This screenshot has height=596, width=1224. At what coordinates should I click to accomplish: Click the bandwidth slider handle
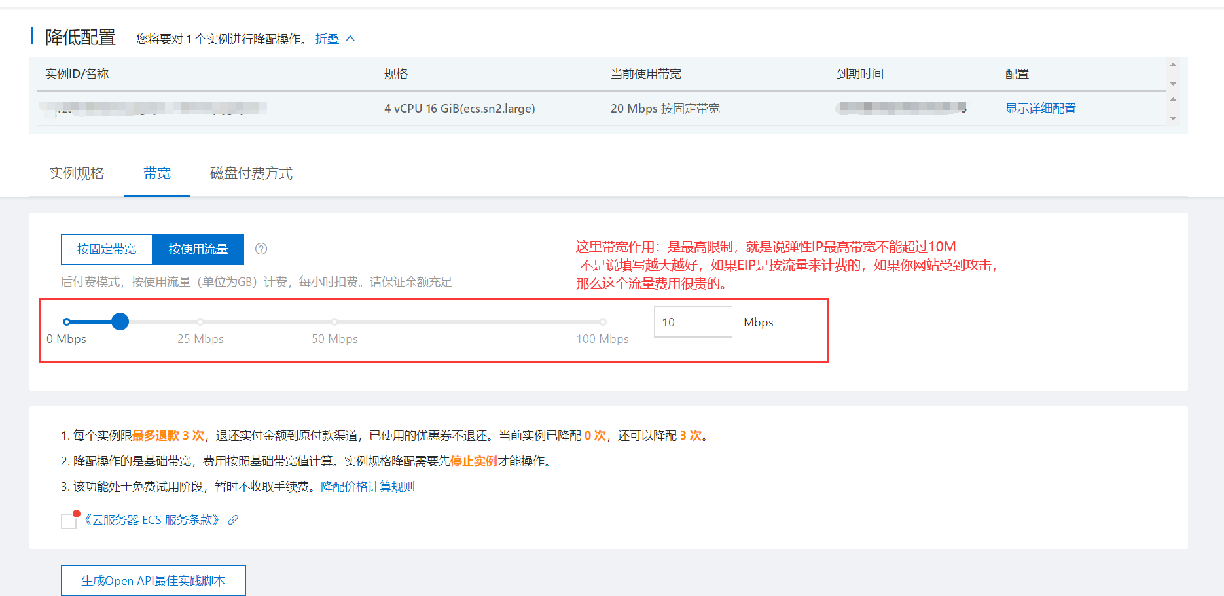tap(120, 321)
